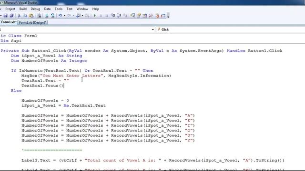Comment out the selected lines icon
The image size is (305, 171).
pos(47,16)
